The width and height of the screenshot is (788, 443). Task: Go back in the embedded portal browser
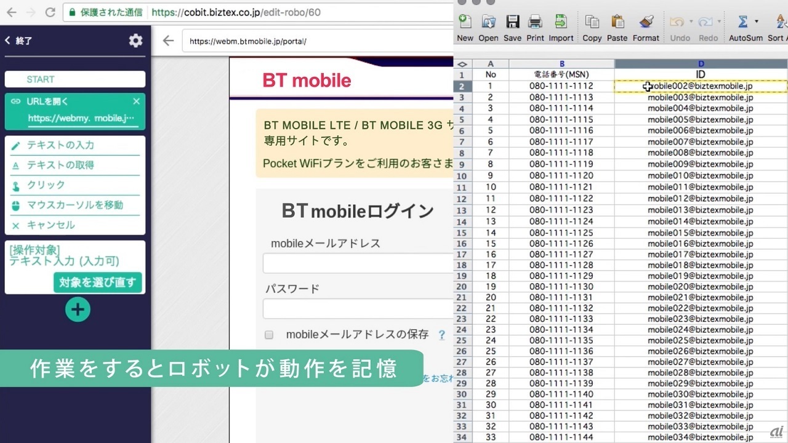click(x=168, y=41)
